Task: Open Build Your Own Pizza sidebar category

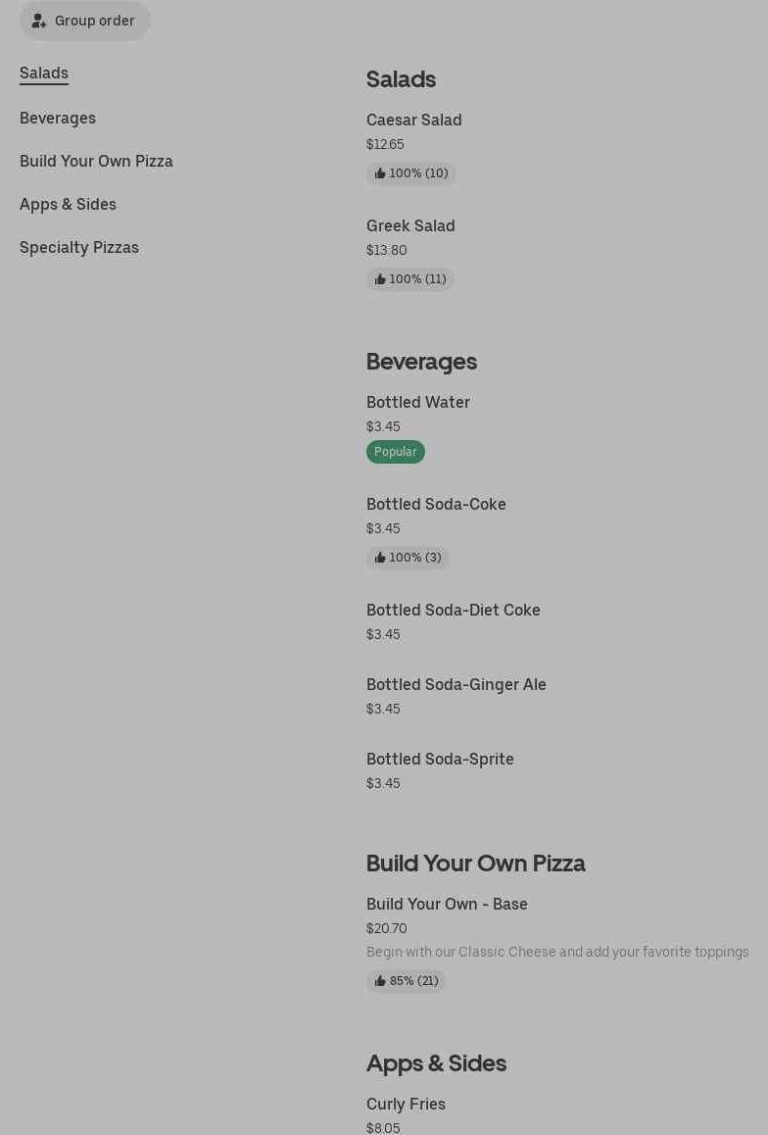Action: [96, 161]
